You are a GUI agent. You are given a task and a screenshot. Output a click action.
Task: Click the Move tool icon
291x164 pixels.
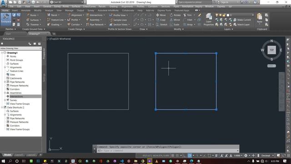pyautogui.click(x=158, y=15)
